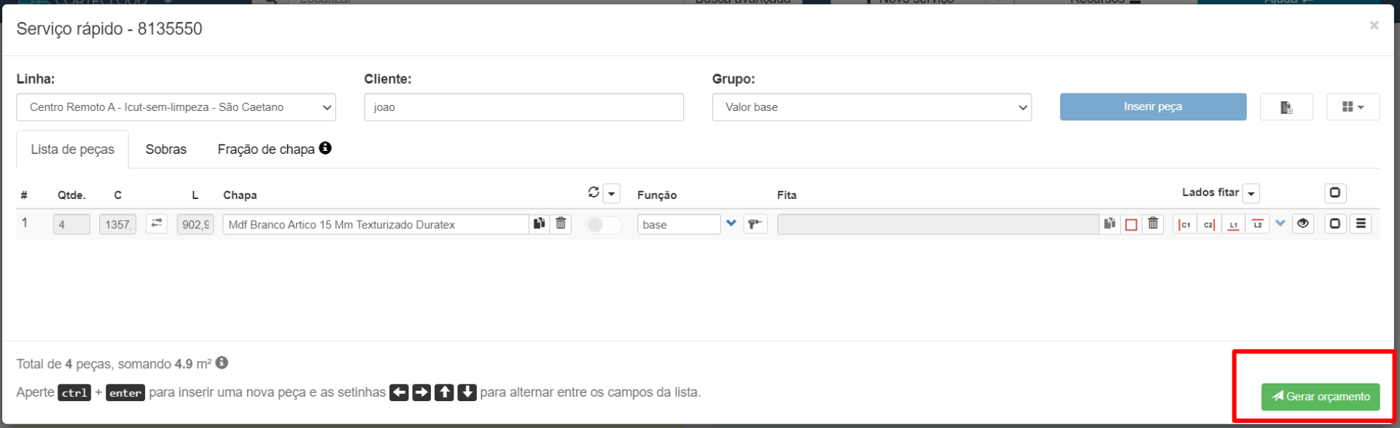
Task: Click the Lados fitar header label
Action: pyautogui.click(x=1210, y=192)
